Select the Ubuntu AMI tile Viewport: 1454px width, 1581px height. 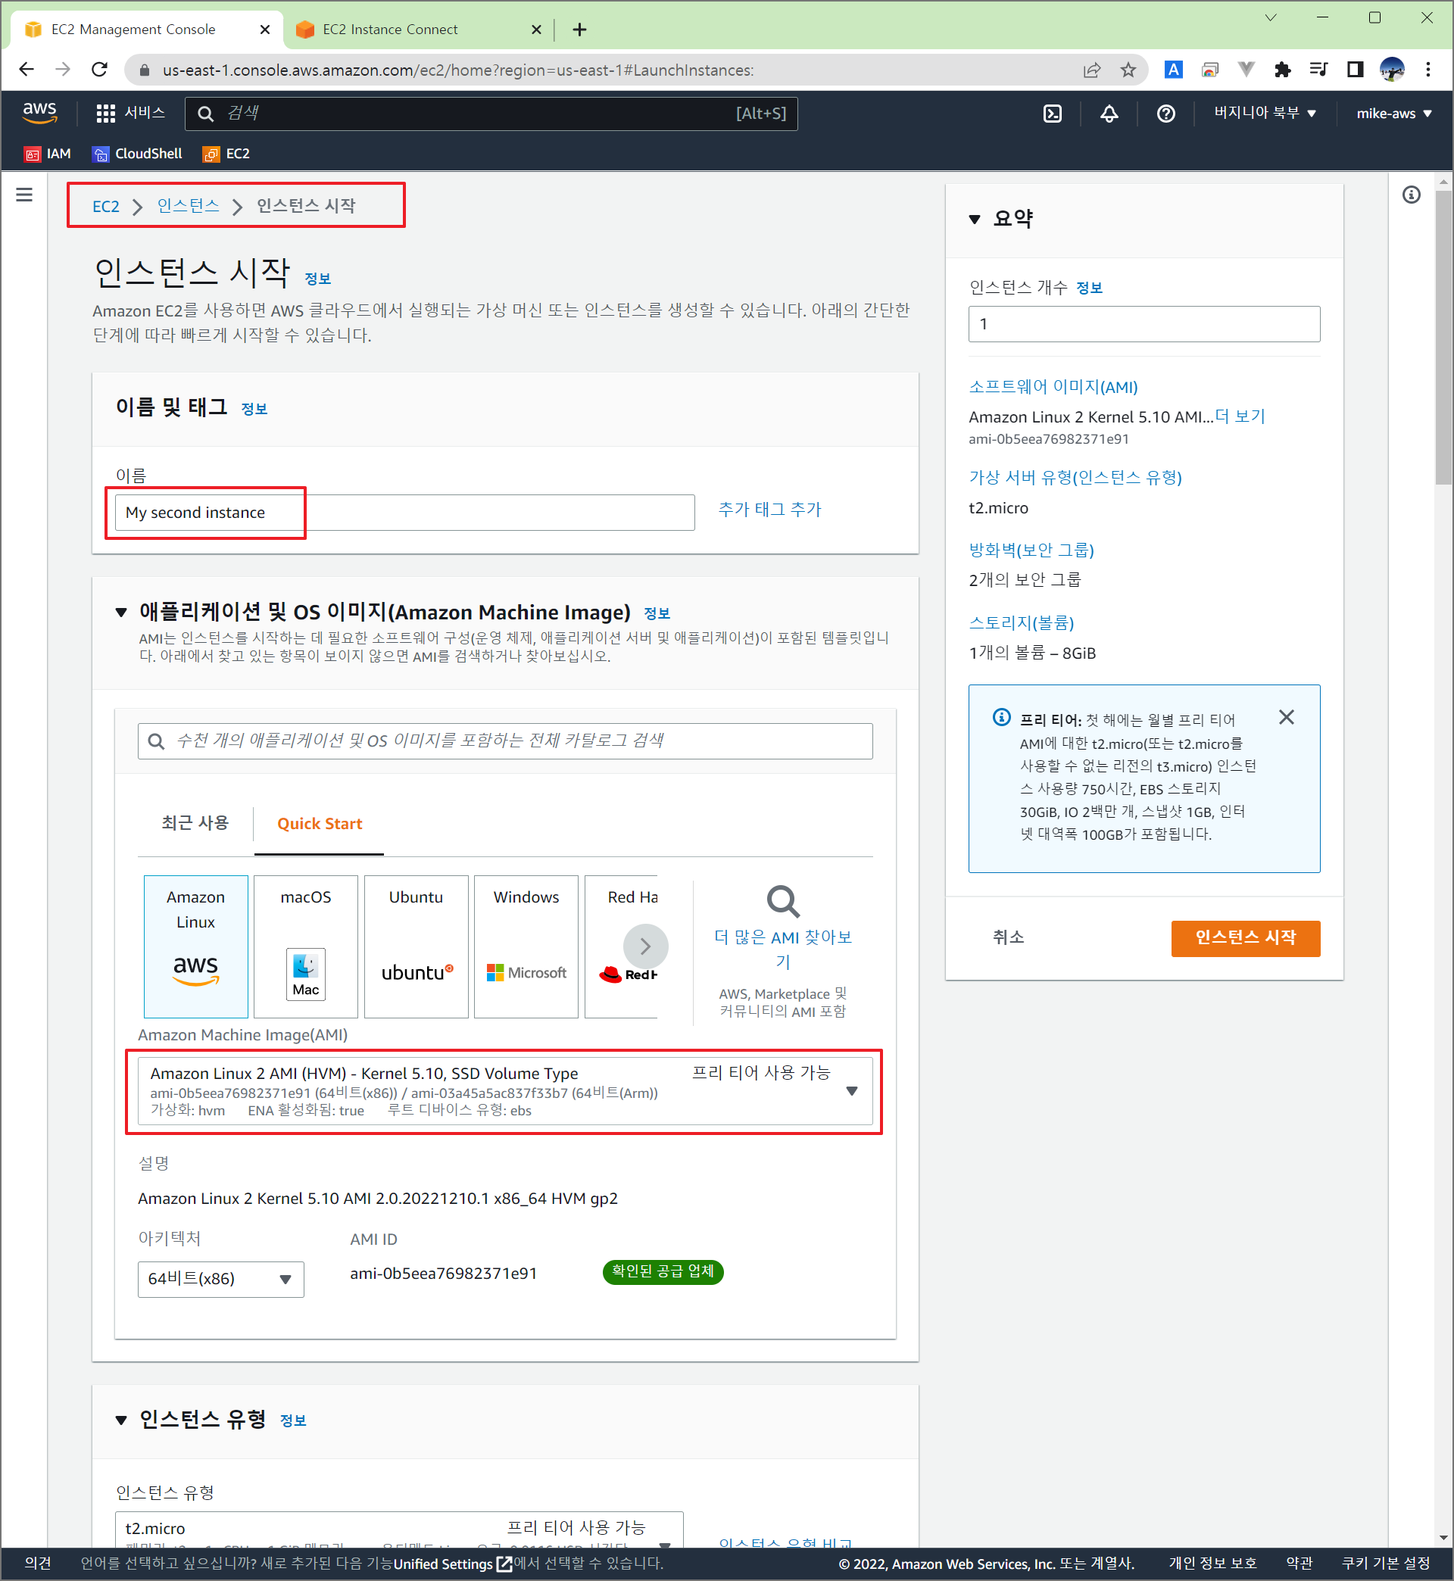pyautogui.click(x=417, y=946)
